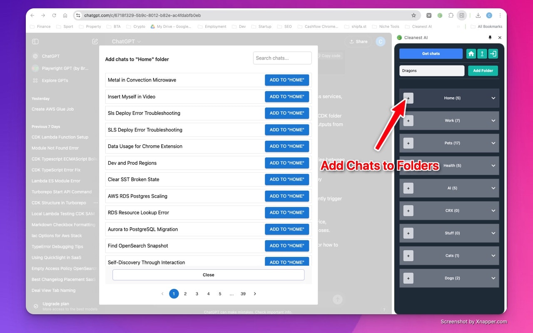
Task: Click plus button on Pets folder
Action: 408,143
